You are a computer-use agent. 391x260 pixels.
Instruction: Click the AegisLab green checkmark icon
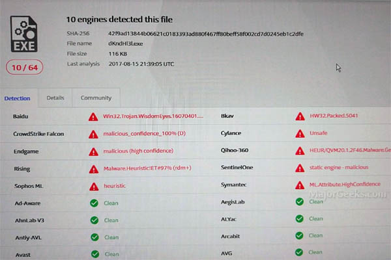(300, 201)
